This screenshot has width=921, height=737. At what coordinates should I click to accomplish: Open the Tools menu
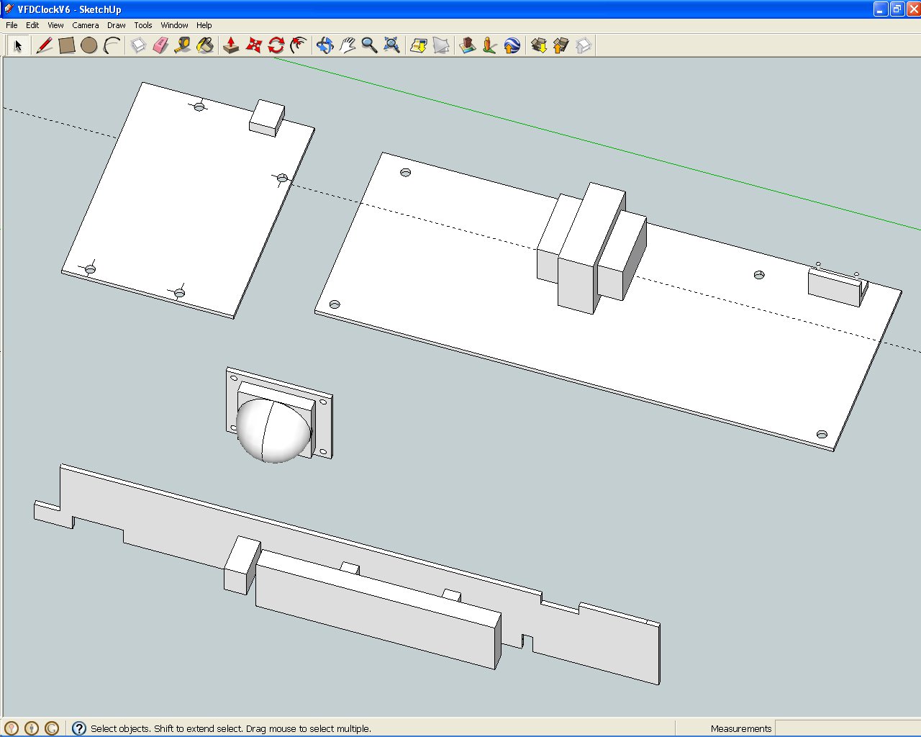[x=143, y=25]
